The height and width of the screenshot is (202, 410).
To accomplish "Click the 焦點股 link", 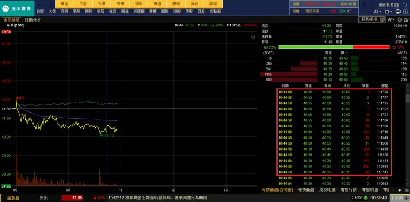I will pyautogui.click(x=215, y=12).
